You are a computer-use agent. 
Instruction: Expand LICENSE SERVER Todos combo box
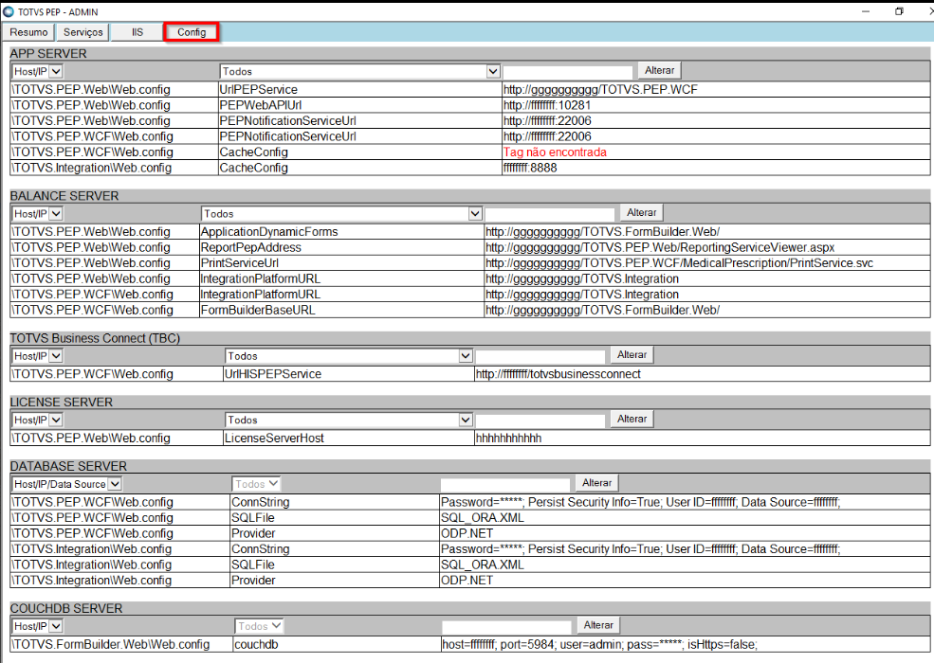[349, 420]
